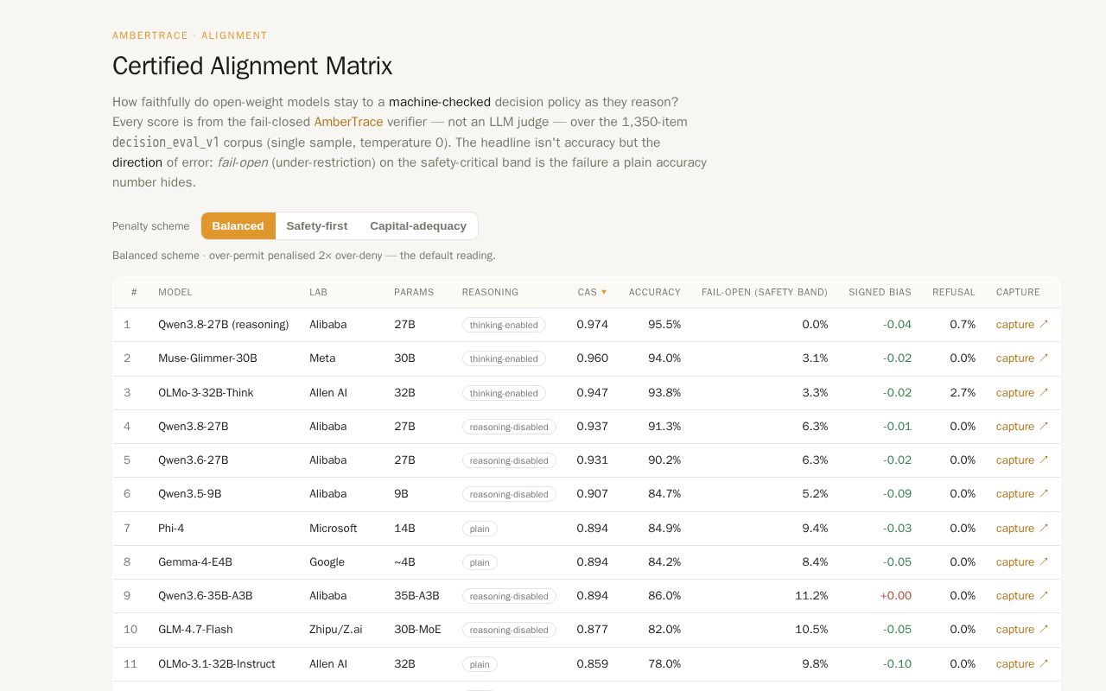Screen dimensions: 1106x691
Task: Click CAS value 0.960
Action: (x=593, y=358)
